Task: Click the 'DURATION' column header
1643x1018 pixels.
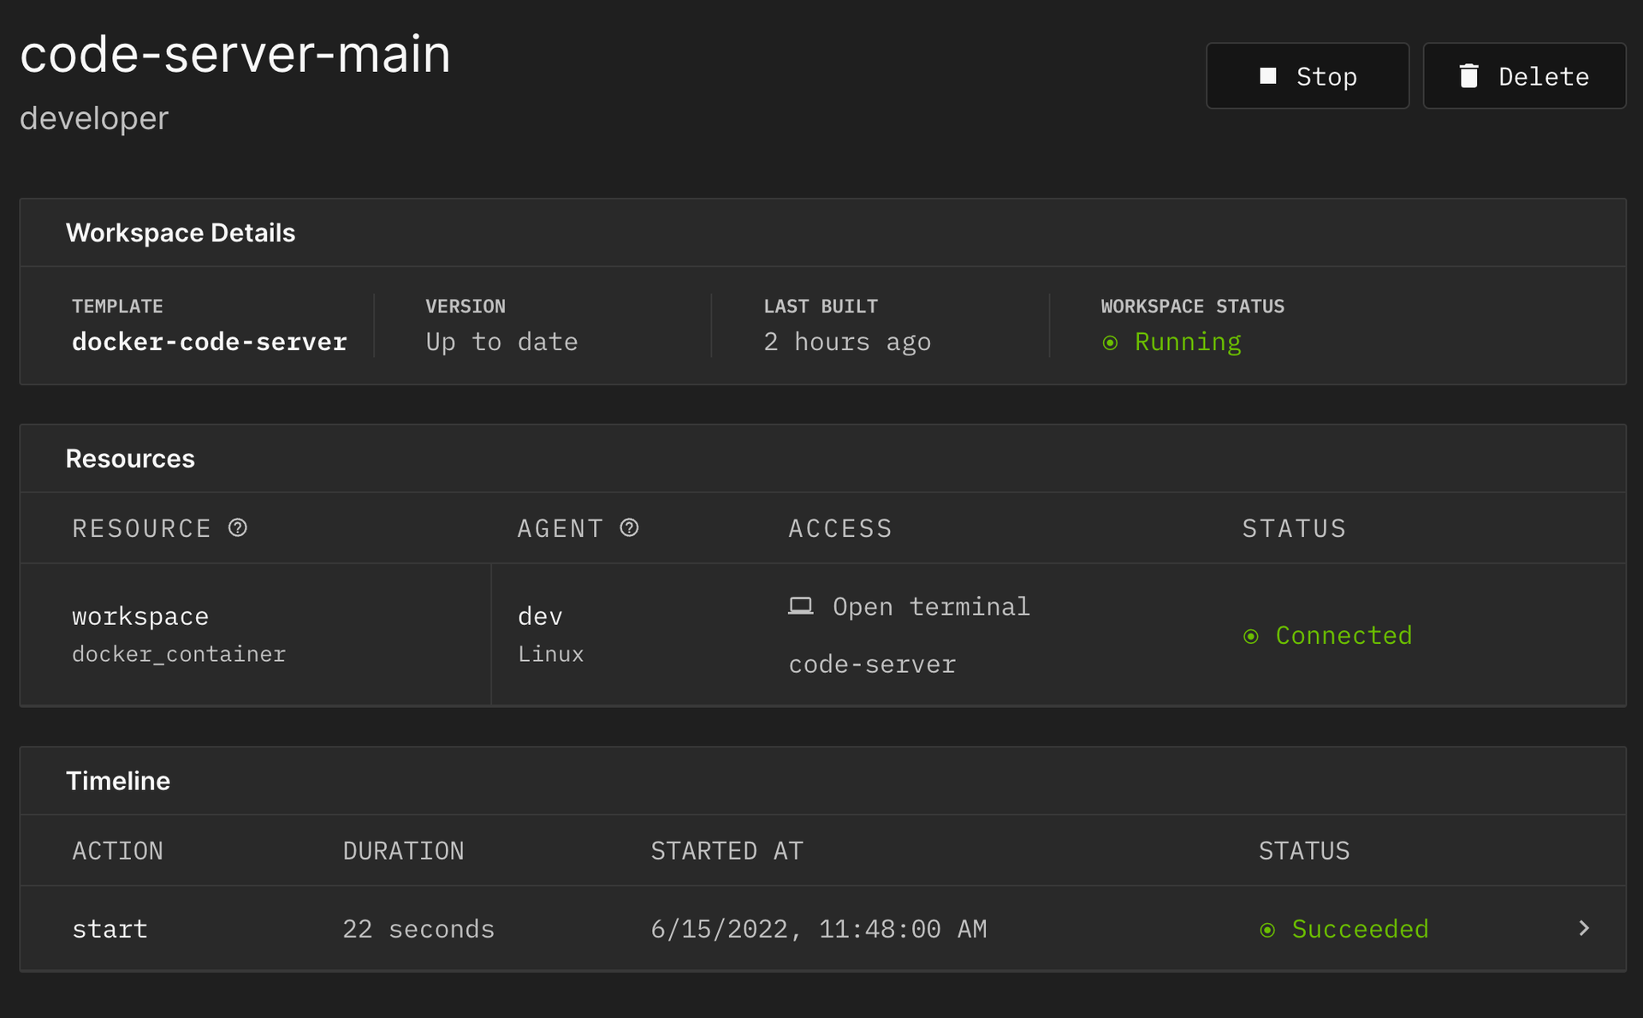Action: pyautogui.click(x=403, y=850)
